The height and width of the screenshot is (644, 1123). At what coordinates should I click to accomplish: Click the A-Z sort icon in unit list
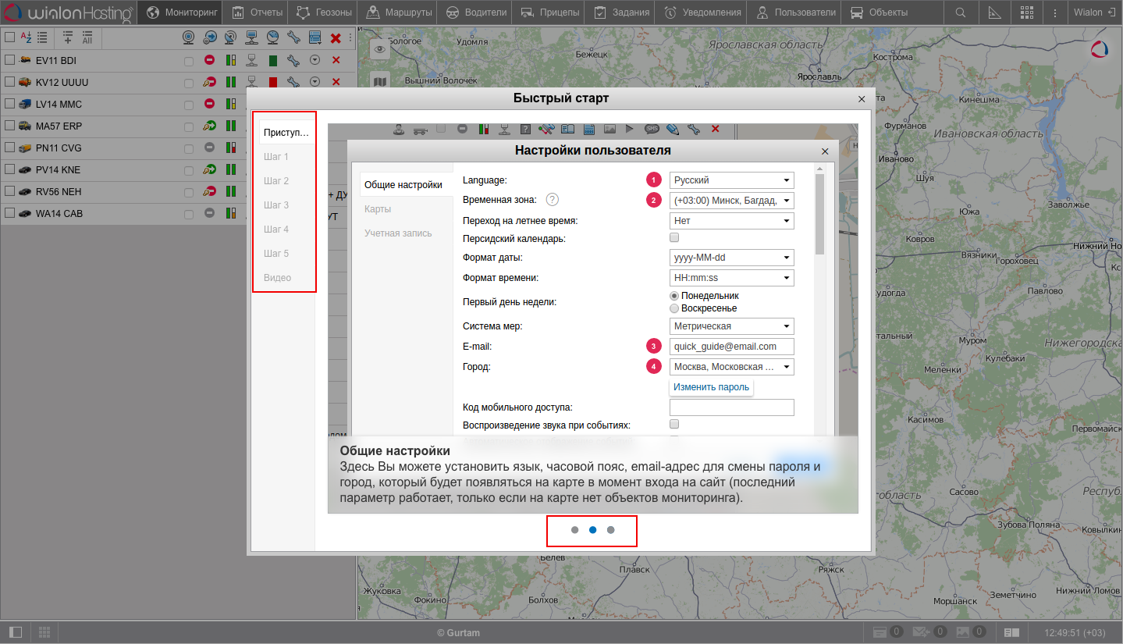pos(26,37)
